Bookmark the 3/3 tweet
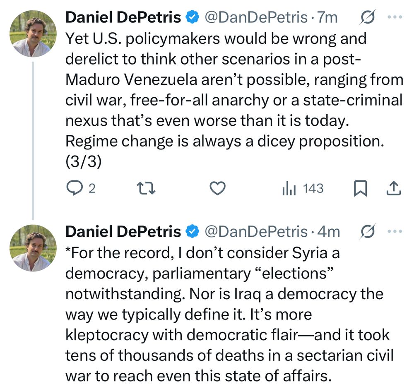414x389 pixels. pos(360,189)
